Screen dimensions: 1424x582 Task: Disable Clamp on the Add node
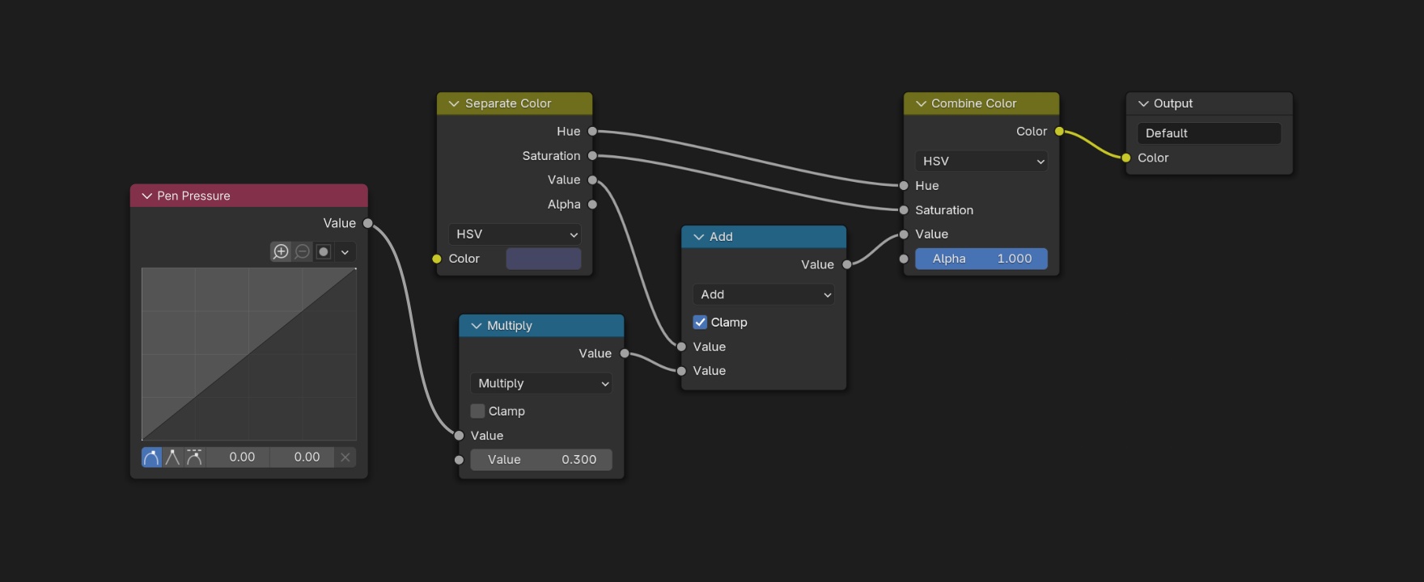(x=700, y=323)
